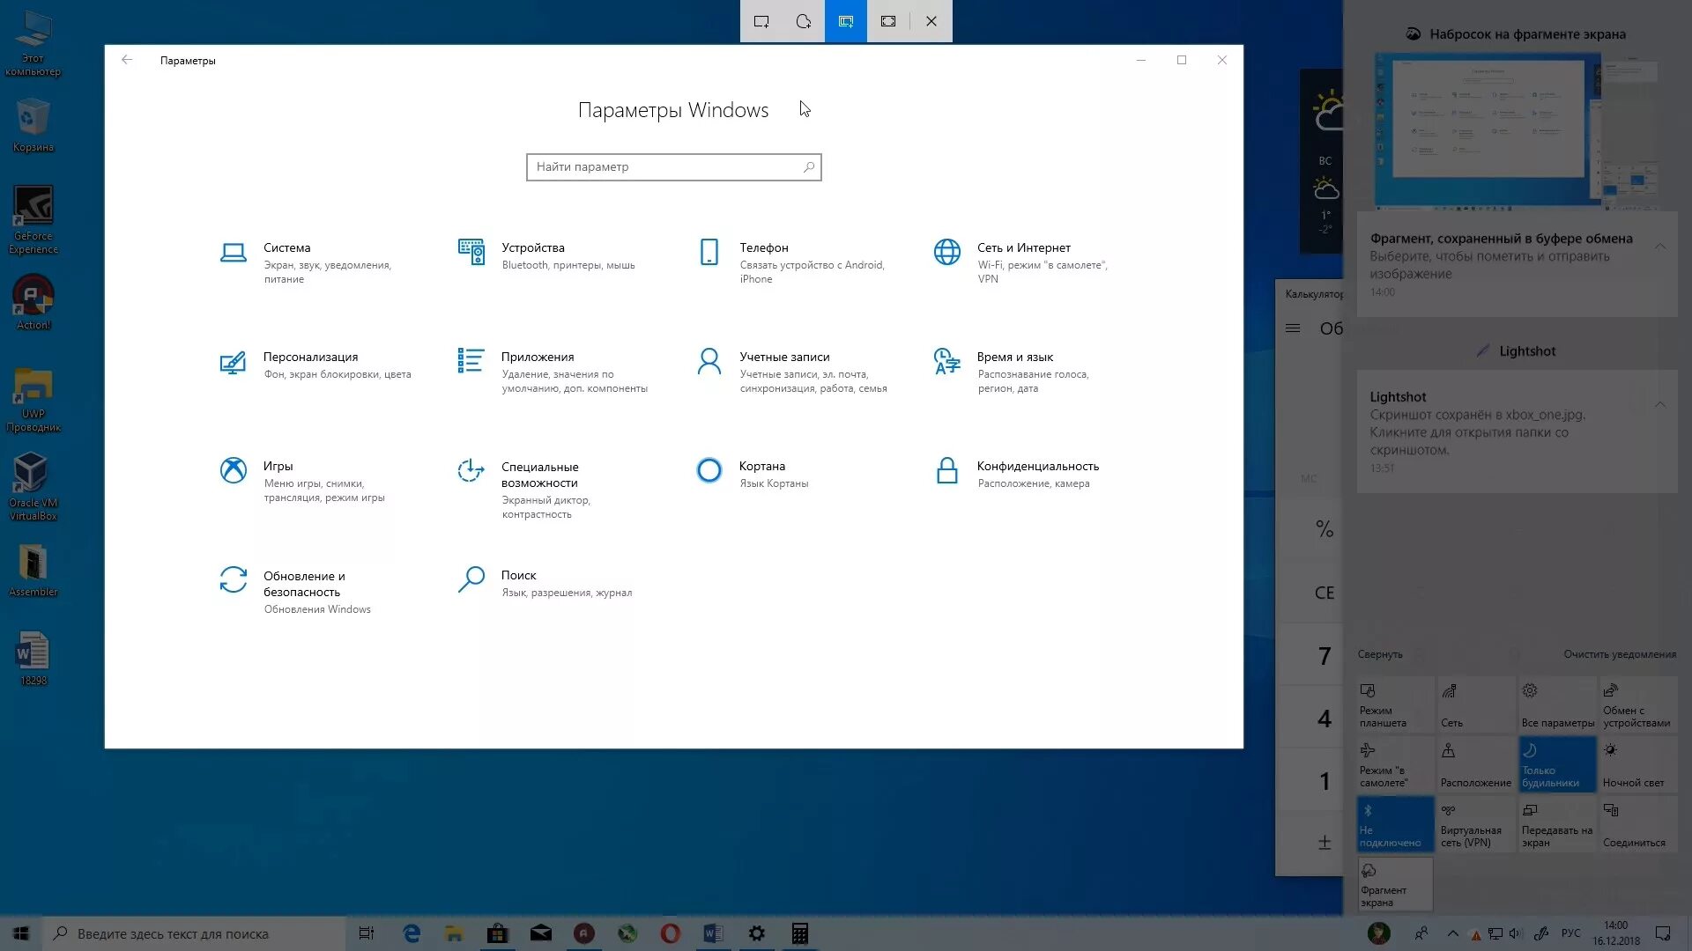1692x951 pixels.
Task: Open the Calculator app in taskbar
Action: click(799, 933)
